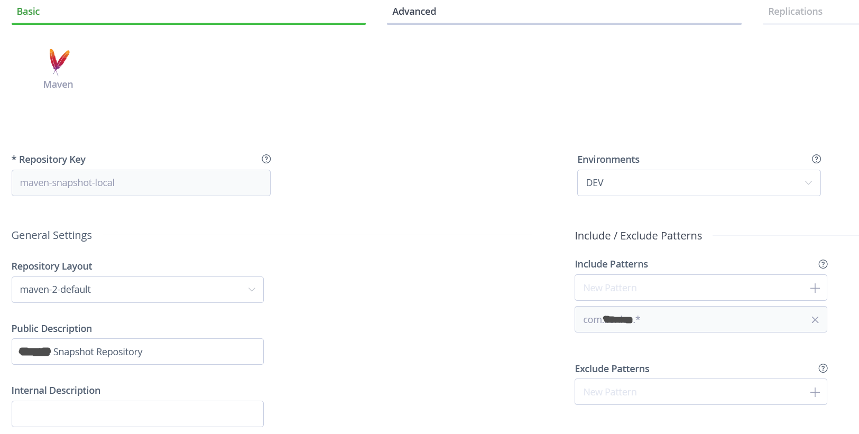
Task: Focus the Exclude Patterns New Pattern input
Action: pyautogui.click(x=690, y=392)
